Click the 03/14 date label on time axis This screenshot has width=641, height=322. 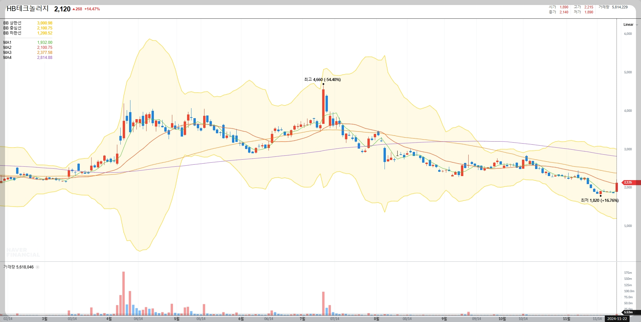point(72,319)
